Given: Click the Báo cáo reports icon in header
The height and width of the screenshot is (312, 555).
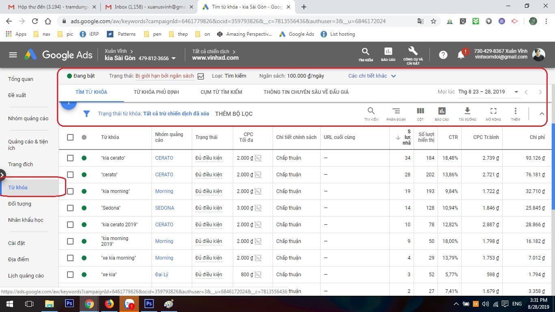Looking at the screenshot, I should click(x=388, y=54).
